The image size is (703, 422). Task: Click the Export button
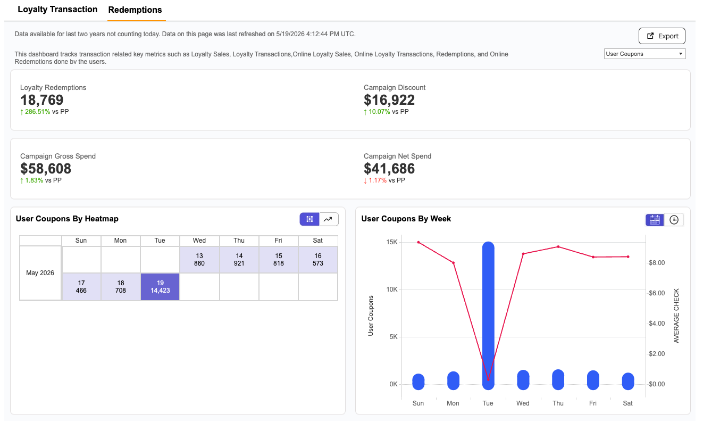(x=662, y=36)
